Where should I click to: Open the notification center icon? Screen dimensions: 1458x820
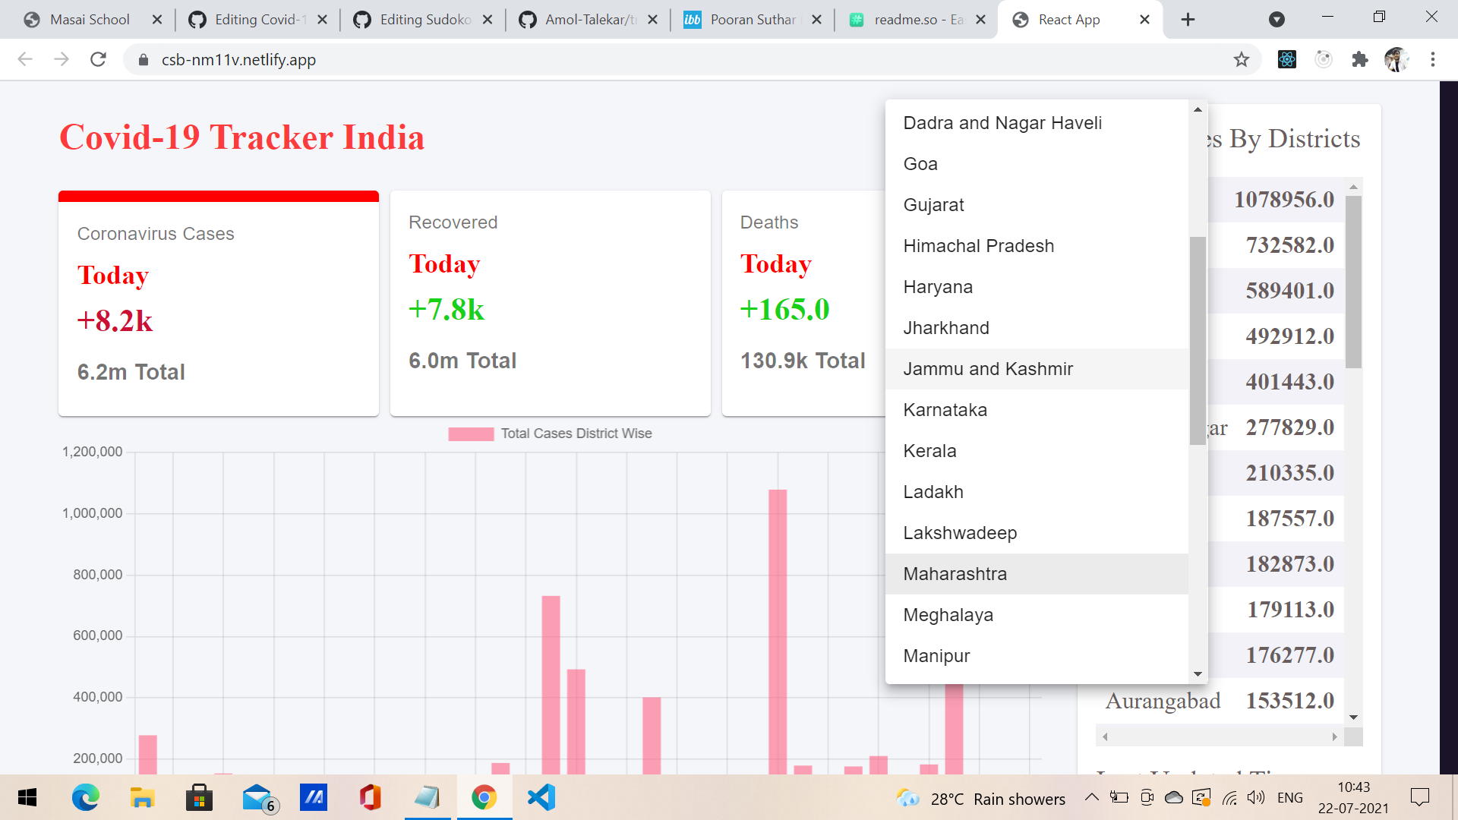point(1419,797)
